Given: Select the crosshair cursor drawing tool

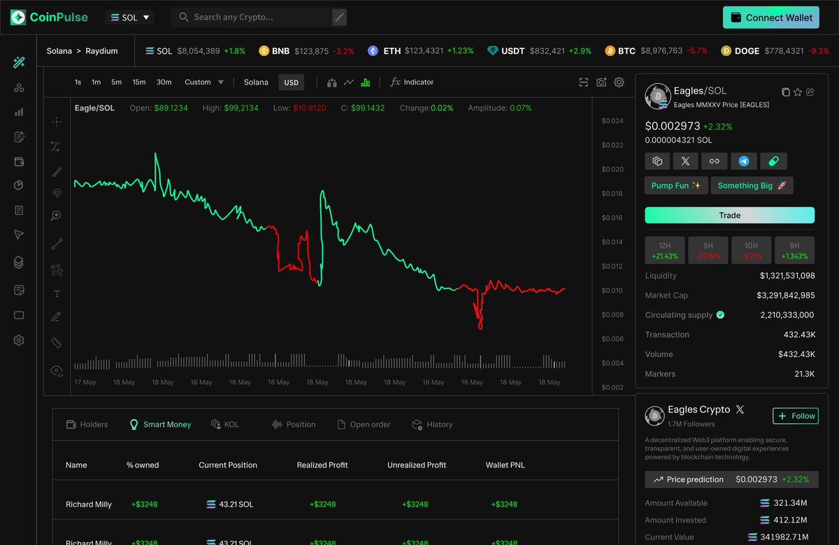Looking at the screenshot, I should [x=57, y=122].
